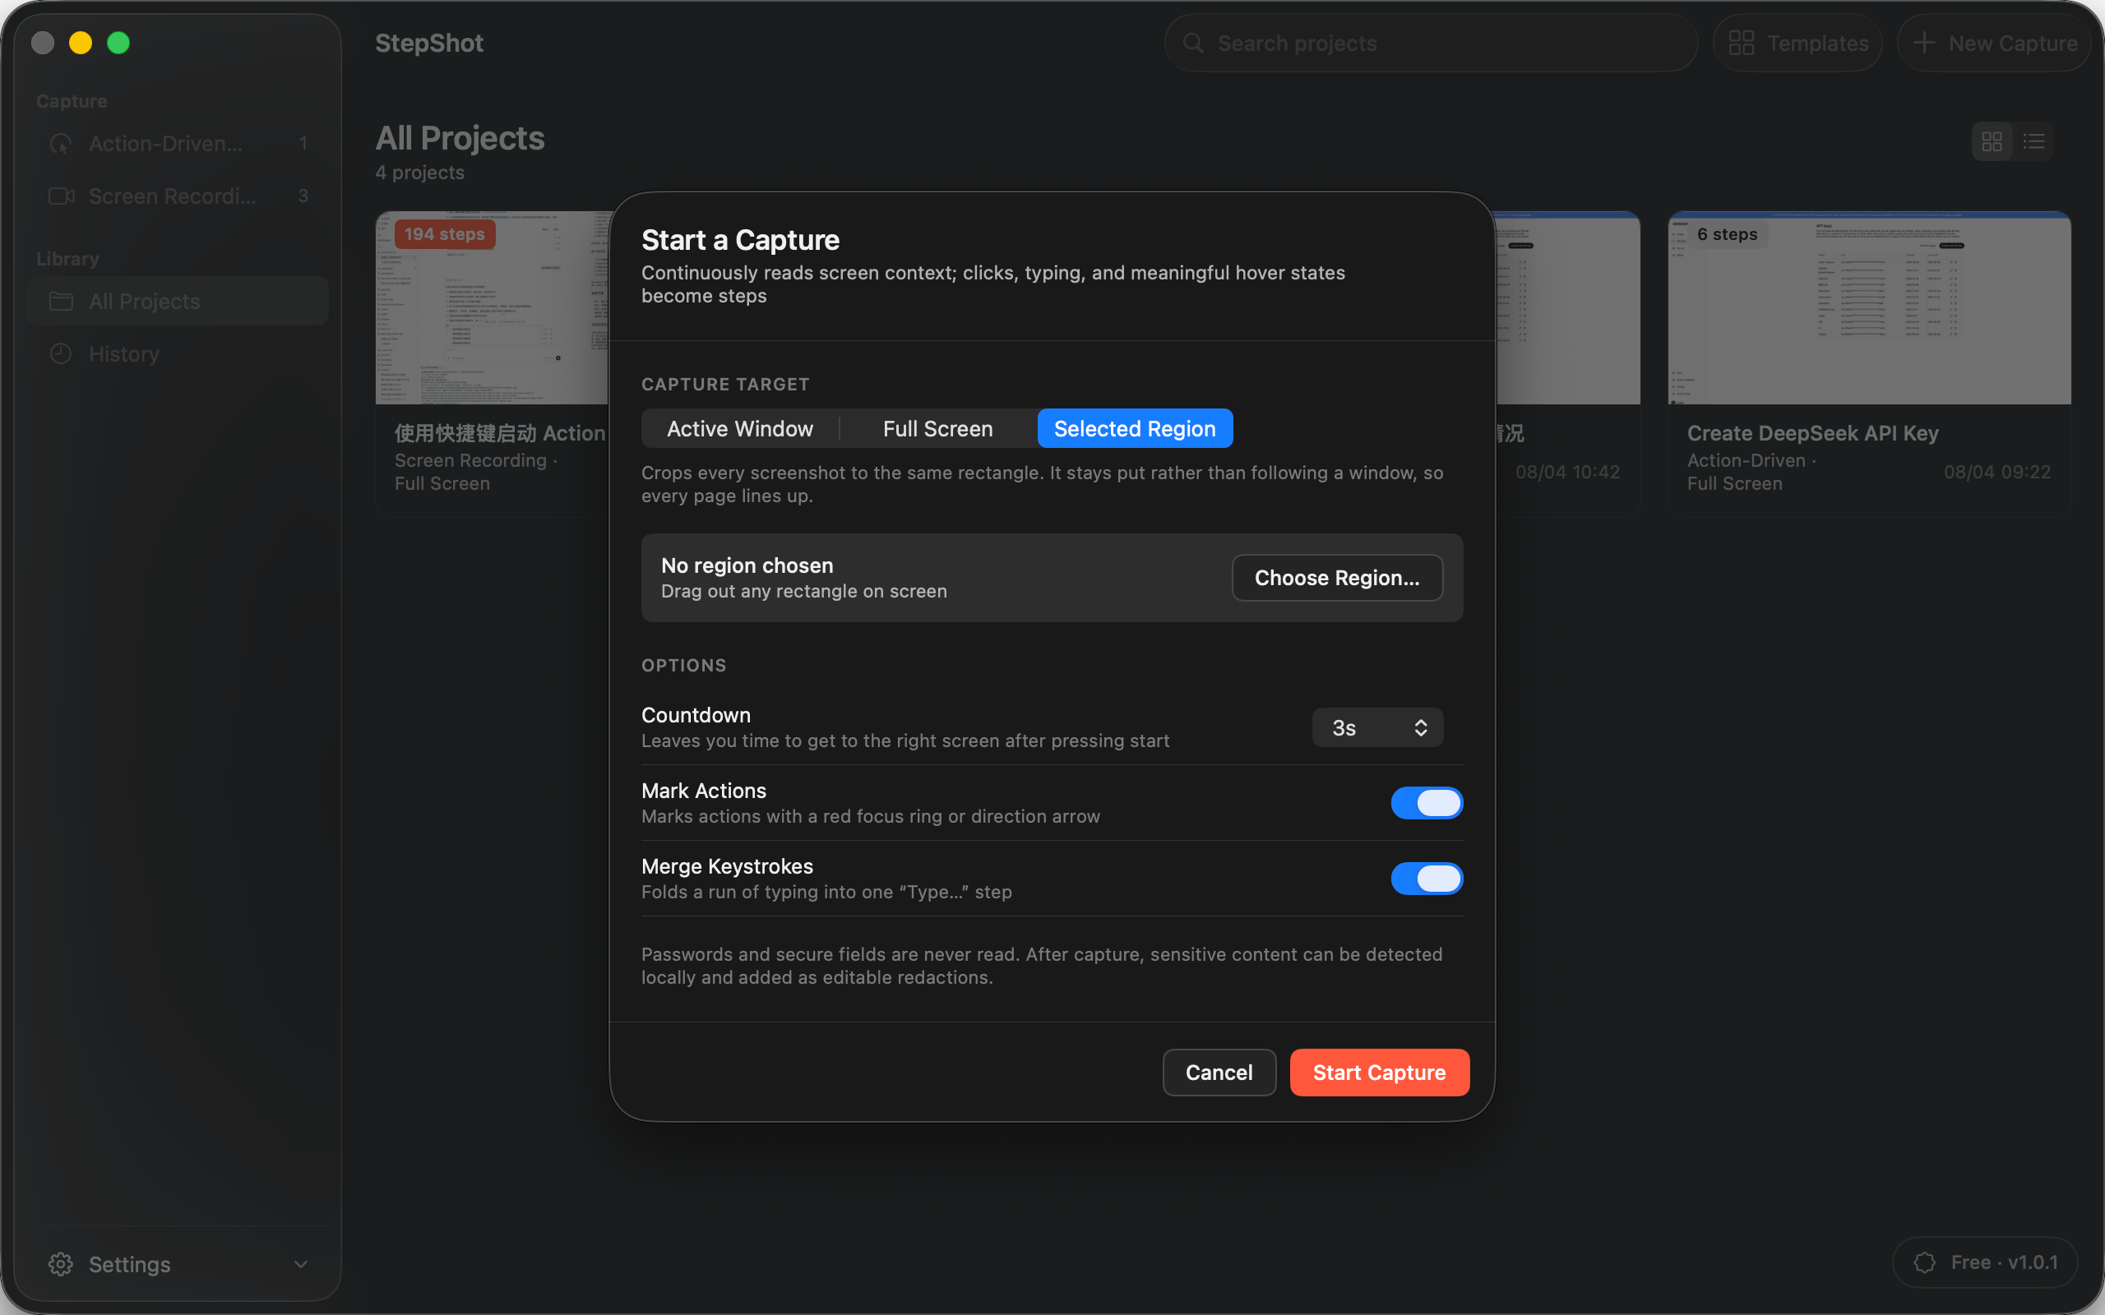Viewport: 2105px width, 1315px height.
Task: Click the Action-Driven cursor icon
Action: [x=61, y=144]
